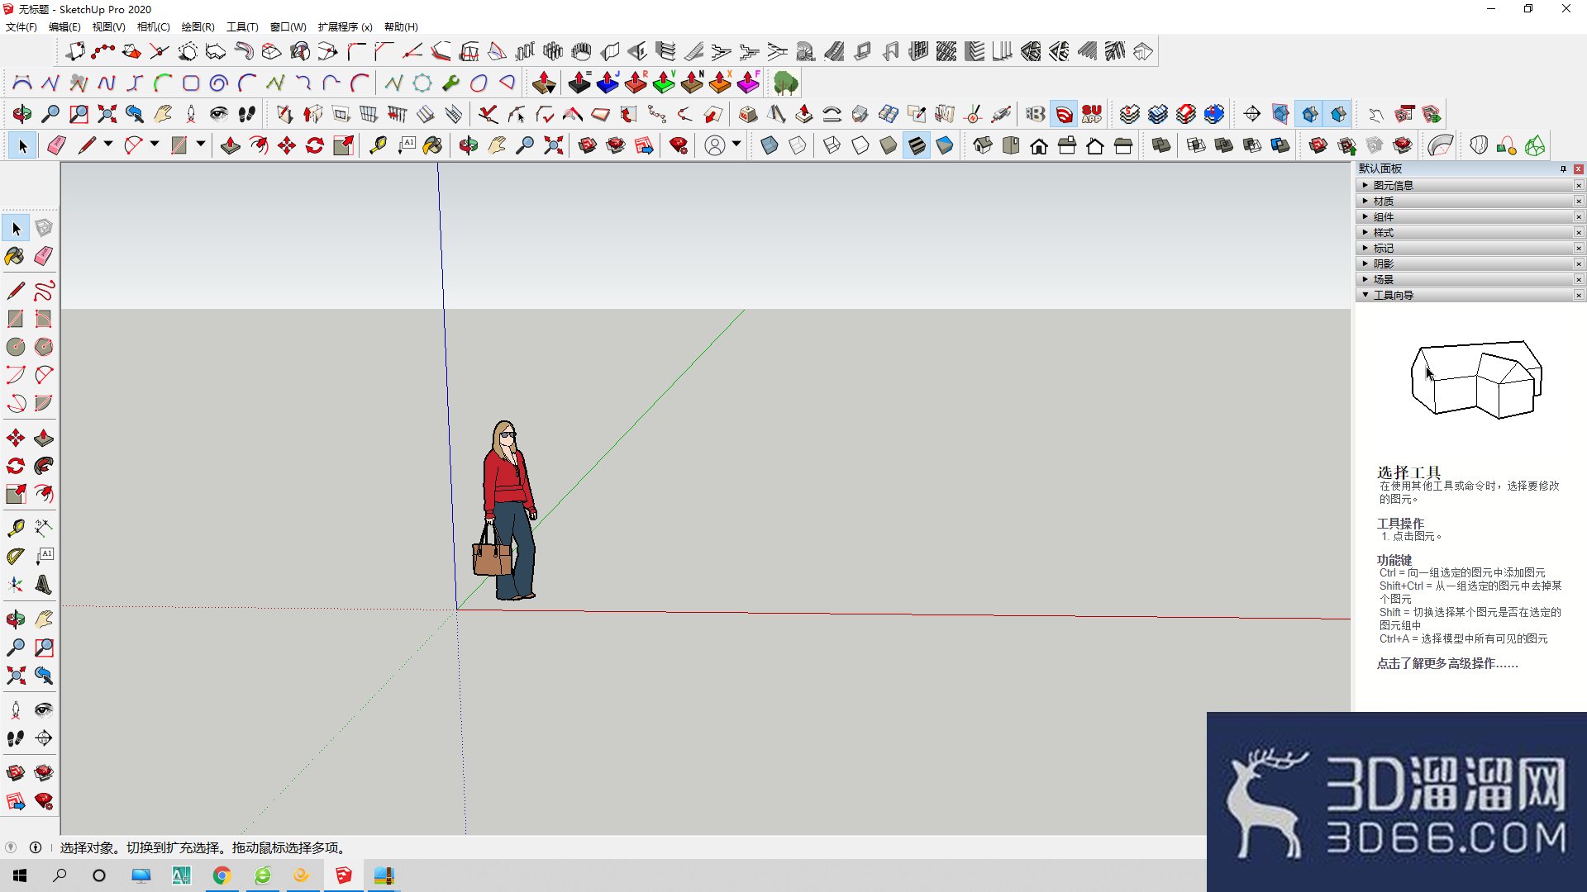Click the RB plugin icon
The image size is (1587, 892).
[x=1036, y=114]
